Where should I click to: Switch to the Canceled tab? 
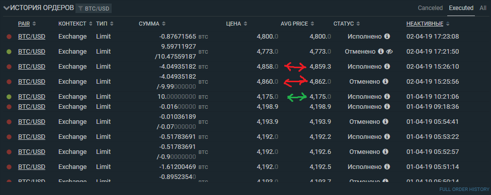click(x=430, y=8)
